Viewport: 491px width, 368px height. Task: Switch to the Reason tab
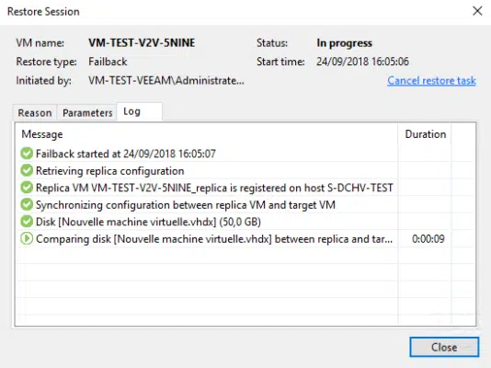35,113
